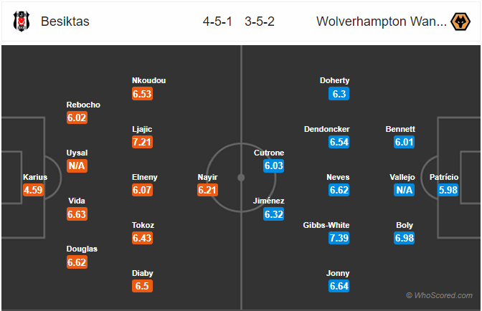Select Uysal's N/A rating badge
The width and height of the screenshot is (482, 311).
77,166
